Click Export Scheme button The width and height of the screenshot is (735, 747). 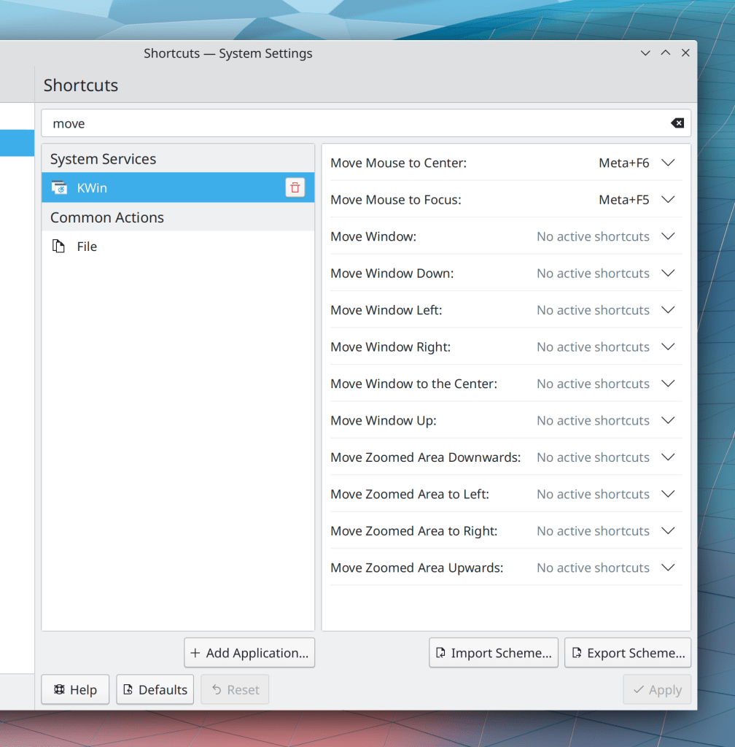pos(628,653)
